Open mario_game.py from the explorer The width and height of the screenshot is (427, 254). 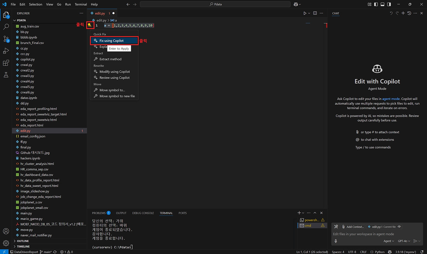coord(31,219)
